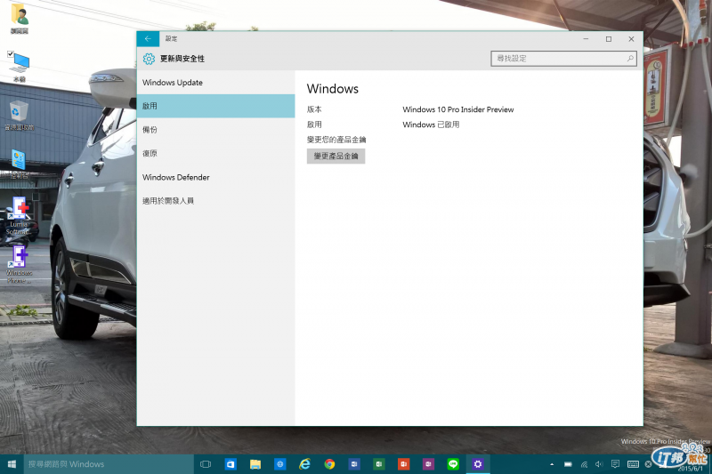
Task: Click the battery icon in system tray
Action: pos(568,464)
